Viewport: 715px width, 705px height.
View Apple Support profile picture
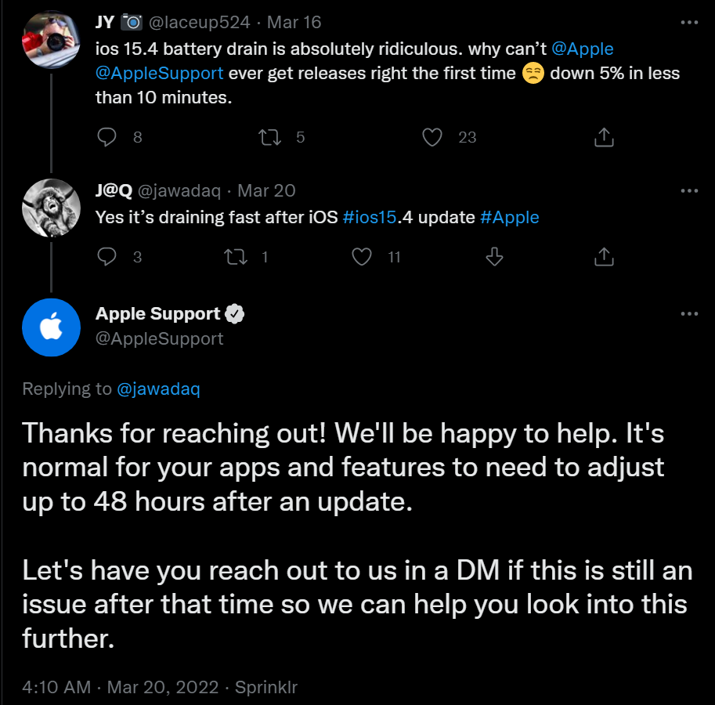51,327
